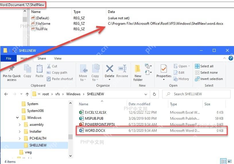The width and height of the screenshot is (234, 164).
Task: Sort by the Date modified column
Action: point(139,104)
